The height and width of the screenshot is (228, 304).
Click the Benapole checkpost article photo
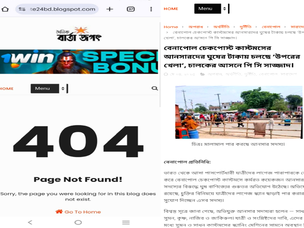239,112
